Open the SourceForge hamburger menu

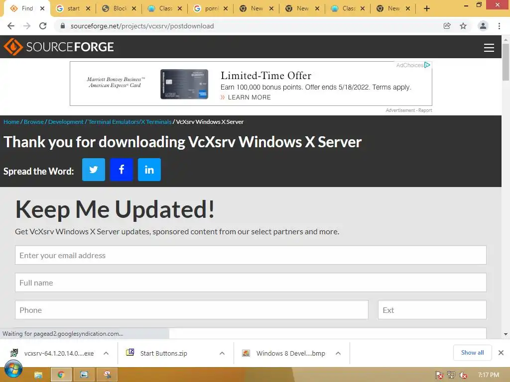489,48
